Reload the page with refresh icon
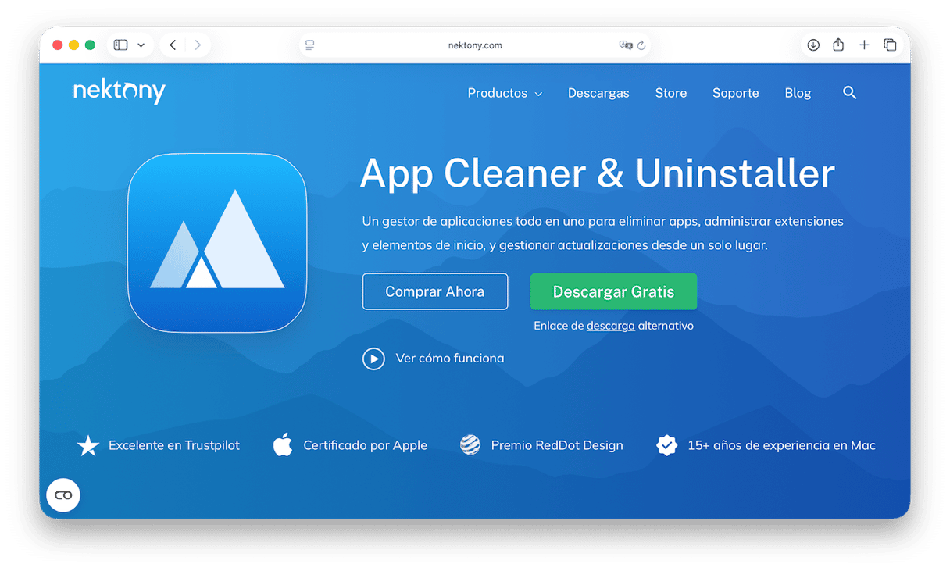 click(x=641, y=45)
